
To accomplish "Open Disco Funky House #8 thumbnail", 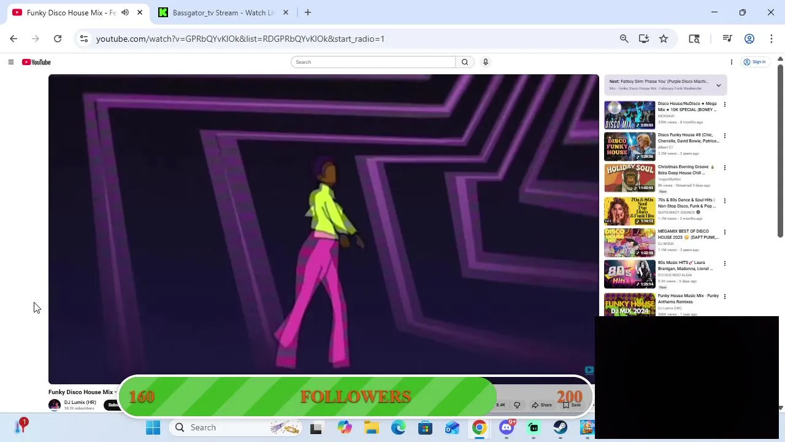I will (x=629, y=146).
